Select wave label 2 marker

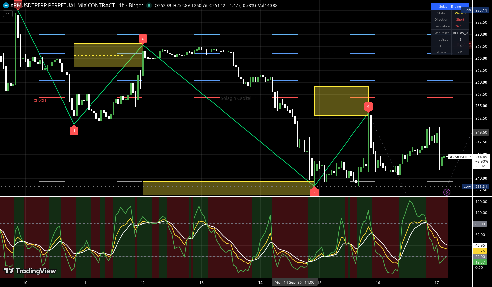142,38
